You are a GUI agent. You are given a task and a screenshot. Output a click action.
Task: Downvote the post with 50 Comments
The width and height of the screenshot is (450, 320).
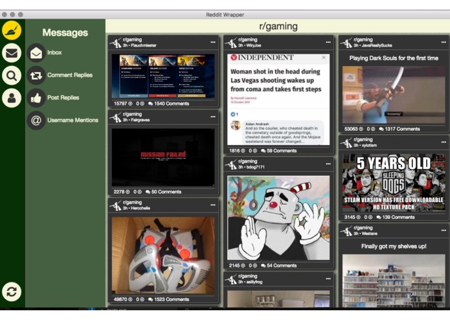[139, 192]
